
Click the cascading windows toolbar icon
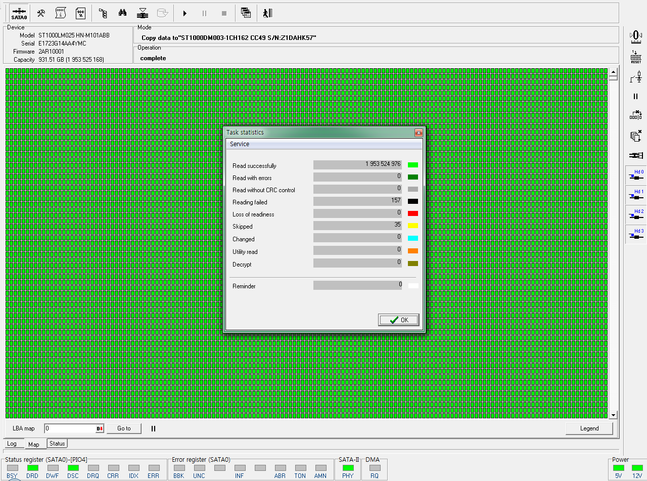246,13
